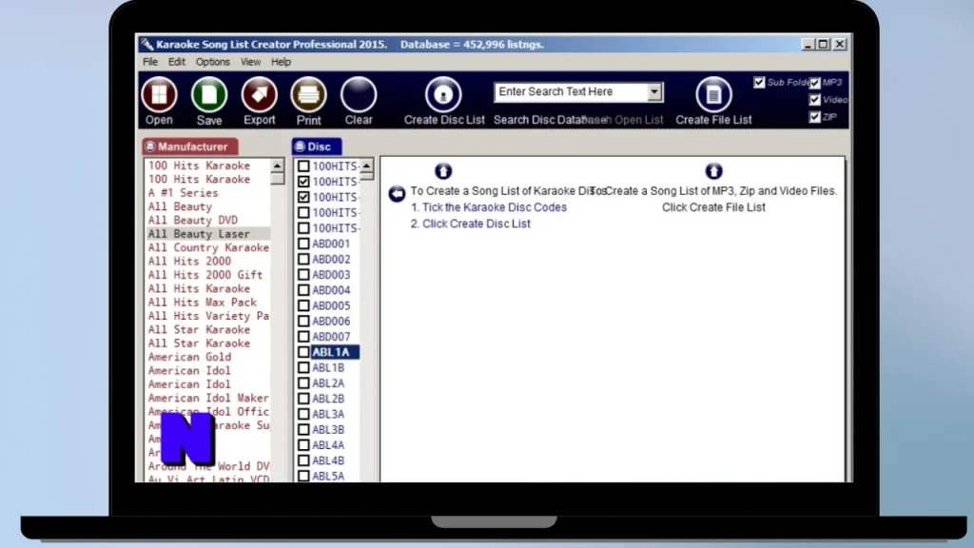974x548 pixels.
Task: Toggle the Sub Folder checkbox
Action: coord(759,82)
